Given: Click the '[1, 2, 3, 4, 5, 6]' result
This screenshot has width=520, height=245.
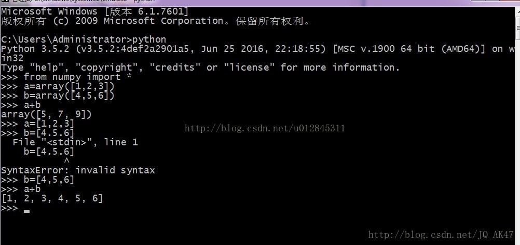Looking at the screenshot, I should tap(52, 199).
